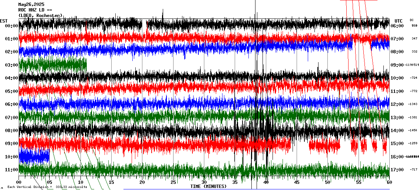Click the UTC column header
Image resolution: width=419 pixels, height=192 pixels.
tap(398, 21)
